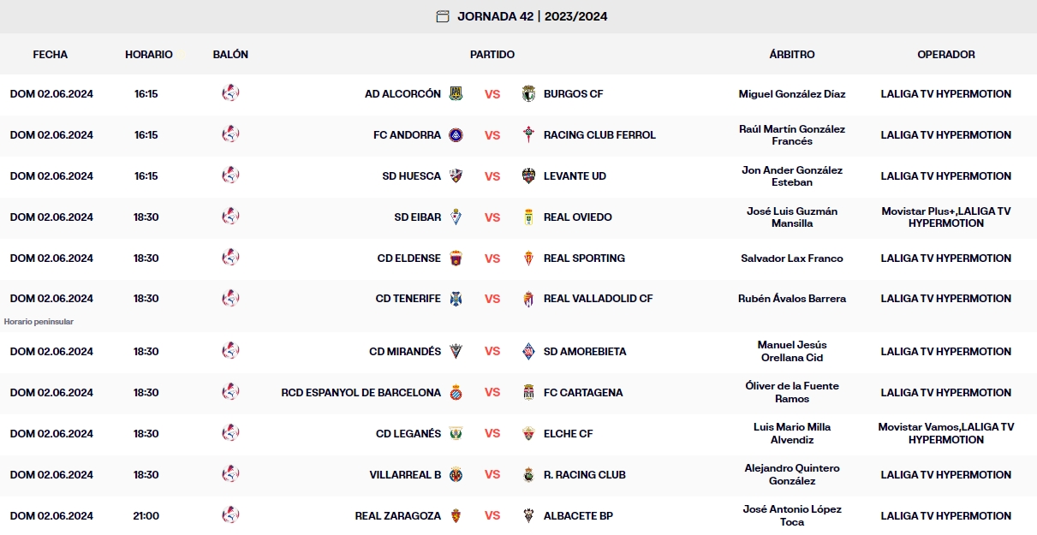Screen dimensions: 1037x535
Task: Click the calendar icon beside Jornada 42
Action: coord(443,16)
